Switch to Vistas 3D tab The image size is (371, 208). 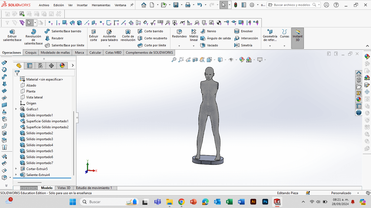click(64, 188)
